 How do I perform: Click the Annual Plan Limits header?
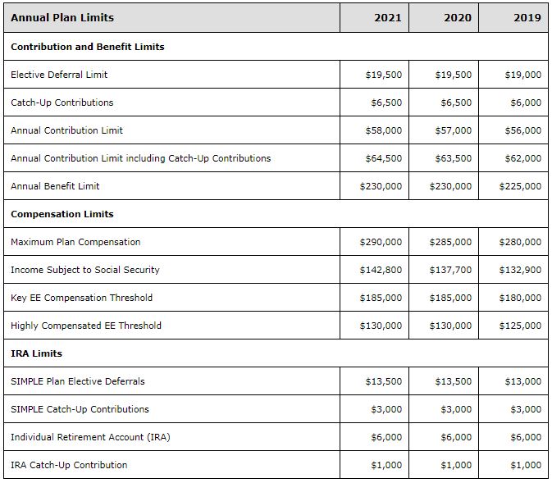(62, 17)
